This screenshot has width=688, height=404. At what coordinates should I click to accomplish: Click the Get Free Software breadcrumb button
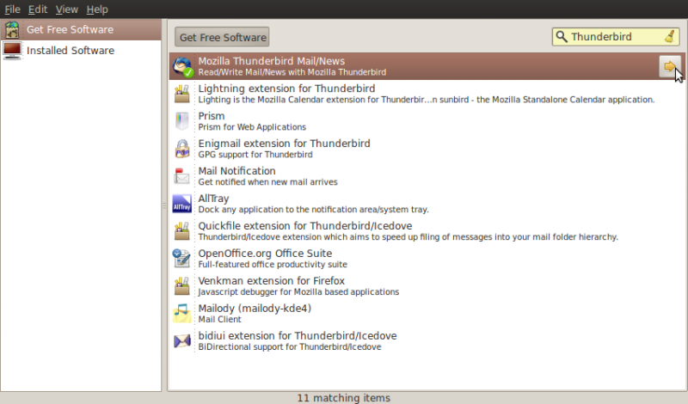pos(222,37)
